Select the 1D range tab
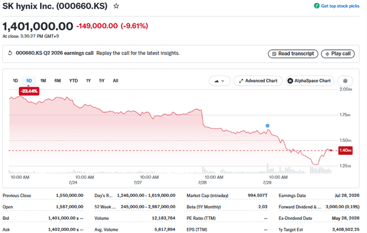 (x=15, y=81)
